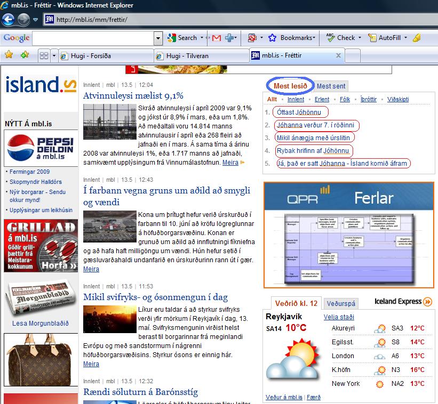Click the QPR Ferlar advertisement
This screenshot has width=438, height=404.
point(348,235)
